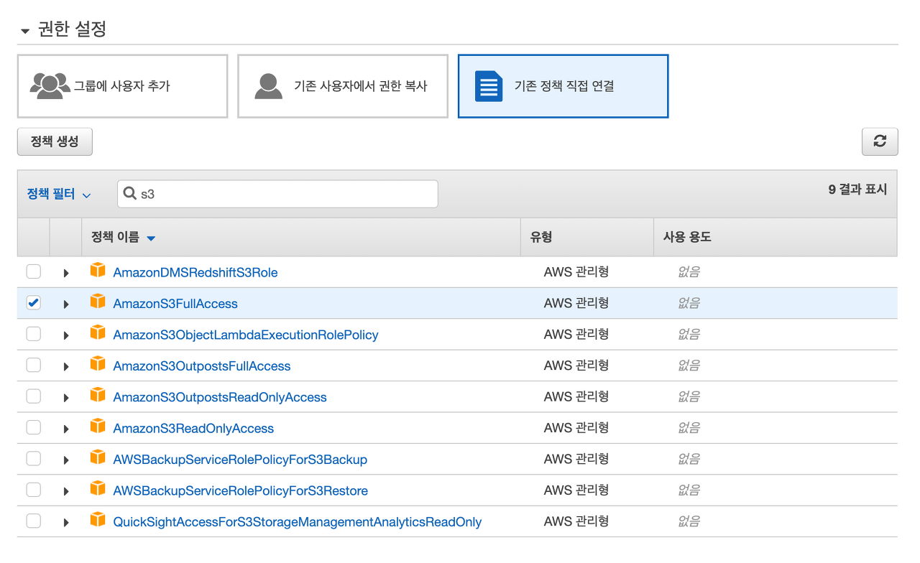Click the search magnifier icon

130,193
